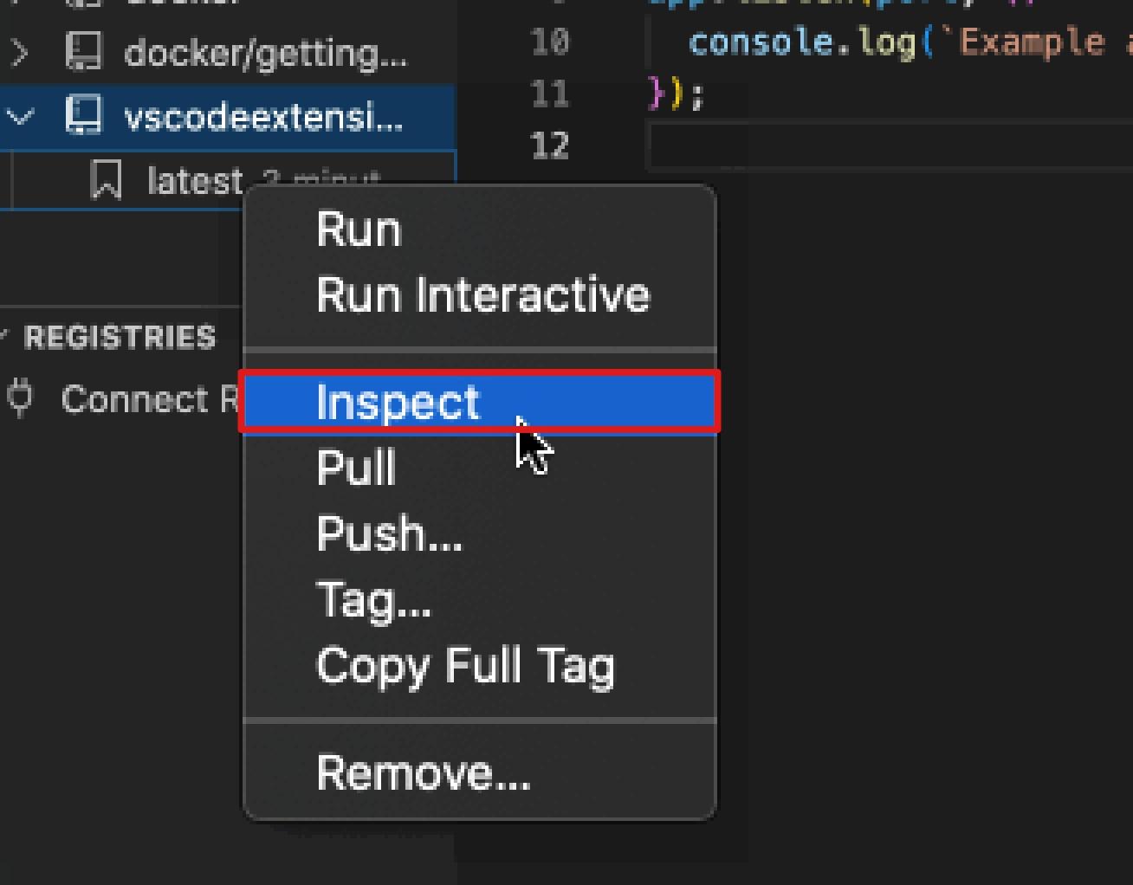Click the plug icon in Registries

(x=20, y=398)
